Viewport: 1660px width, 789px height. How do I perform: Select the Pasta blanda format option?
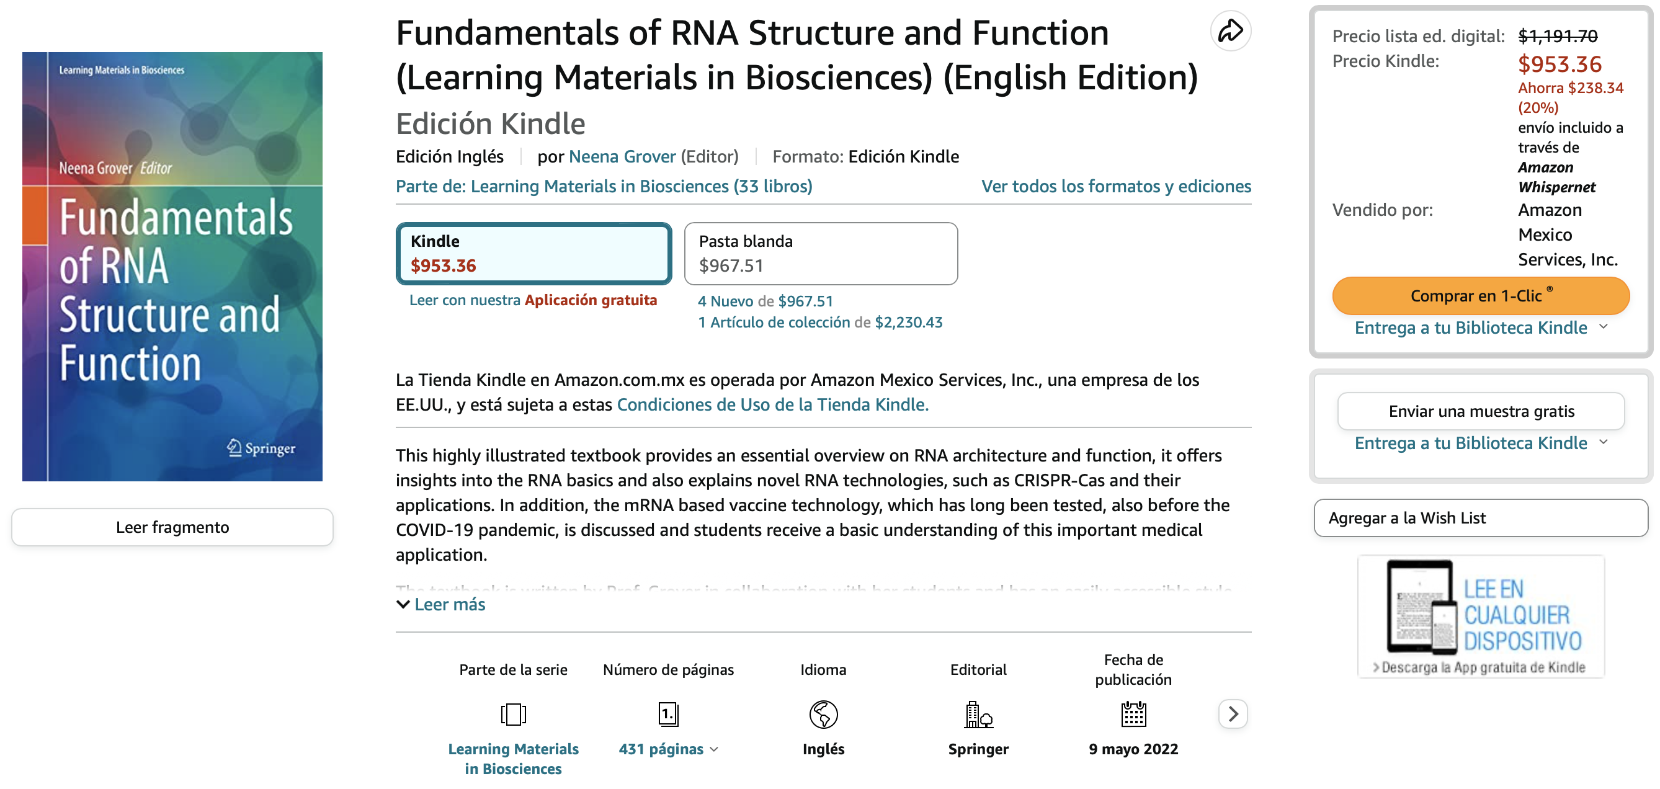(820, 253)
